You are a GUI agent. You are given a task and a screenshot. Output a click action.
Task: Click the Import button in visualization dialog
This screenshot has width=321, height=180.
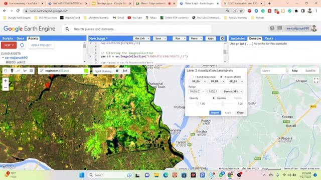coord(215,112)
